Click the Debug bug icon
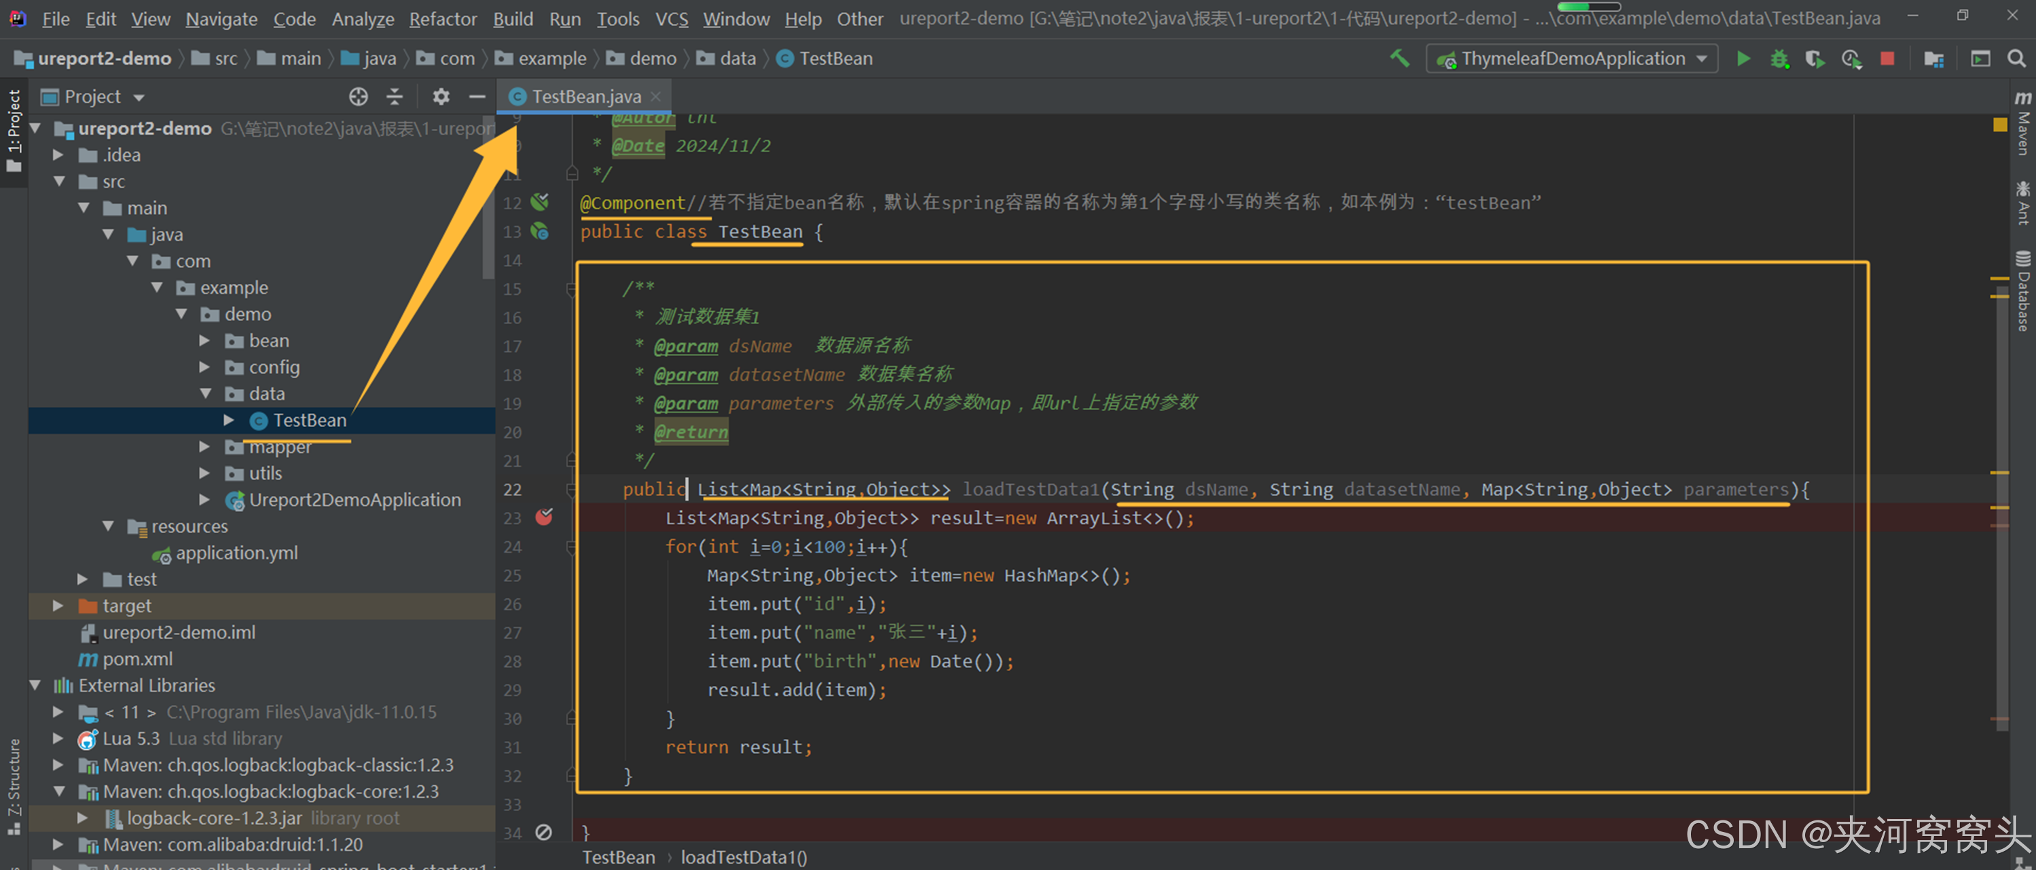This screenshot has height=870, width=2036. 1779,58
